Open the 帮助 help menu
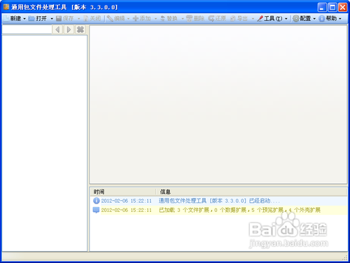Image resolution: width=350 pixels, height=263 pixels. pos(330,18)
